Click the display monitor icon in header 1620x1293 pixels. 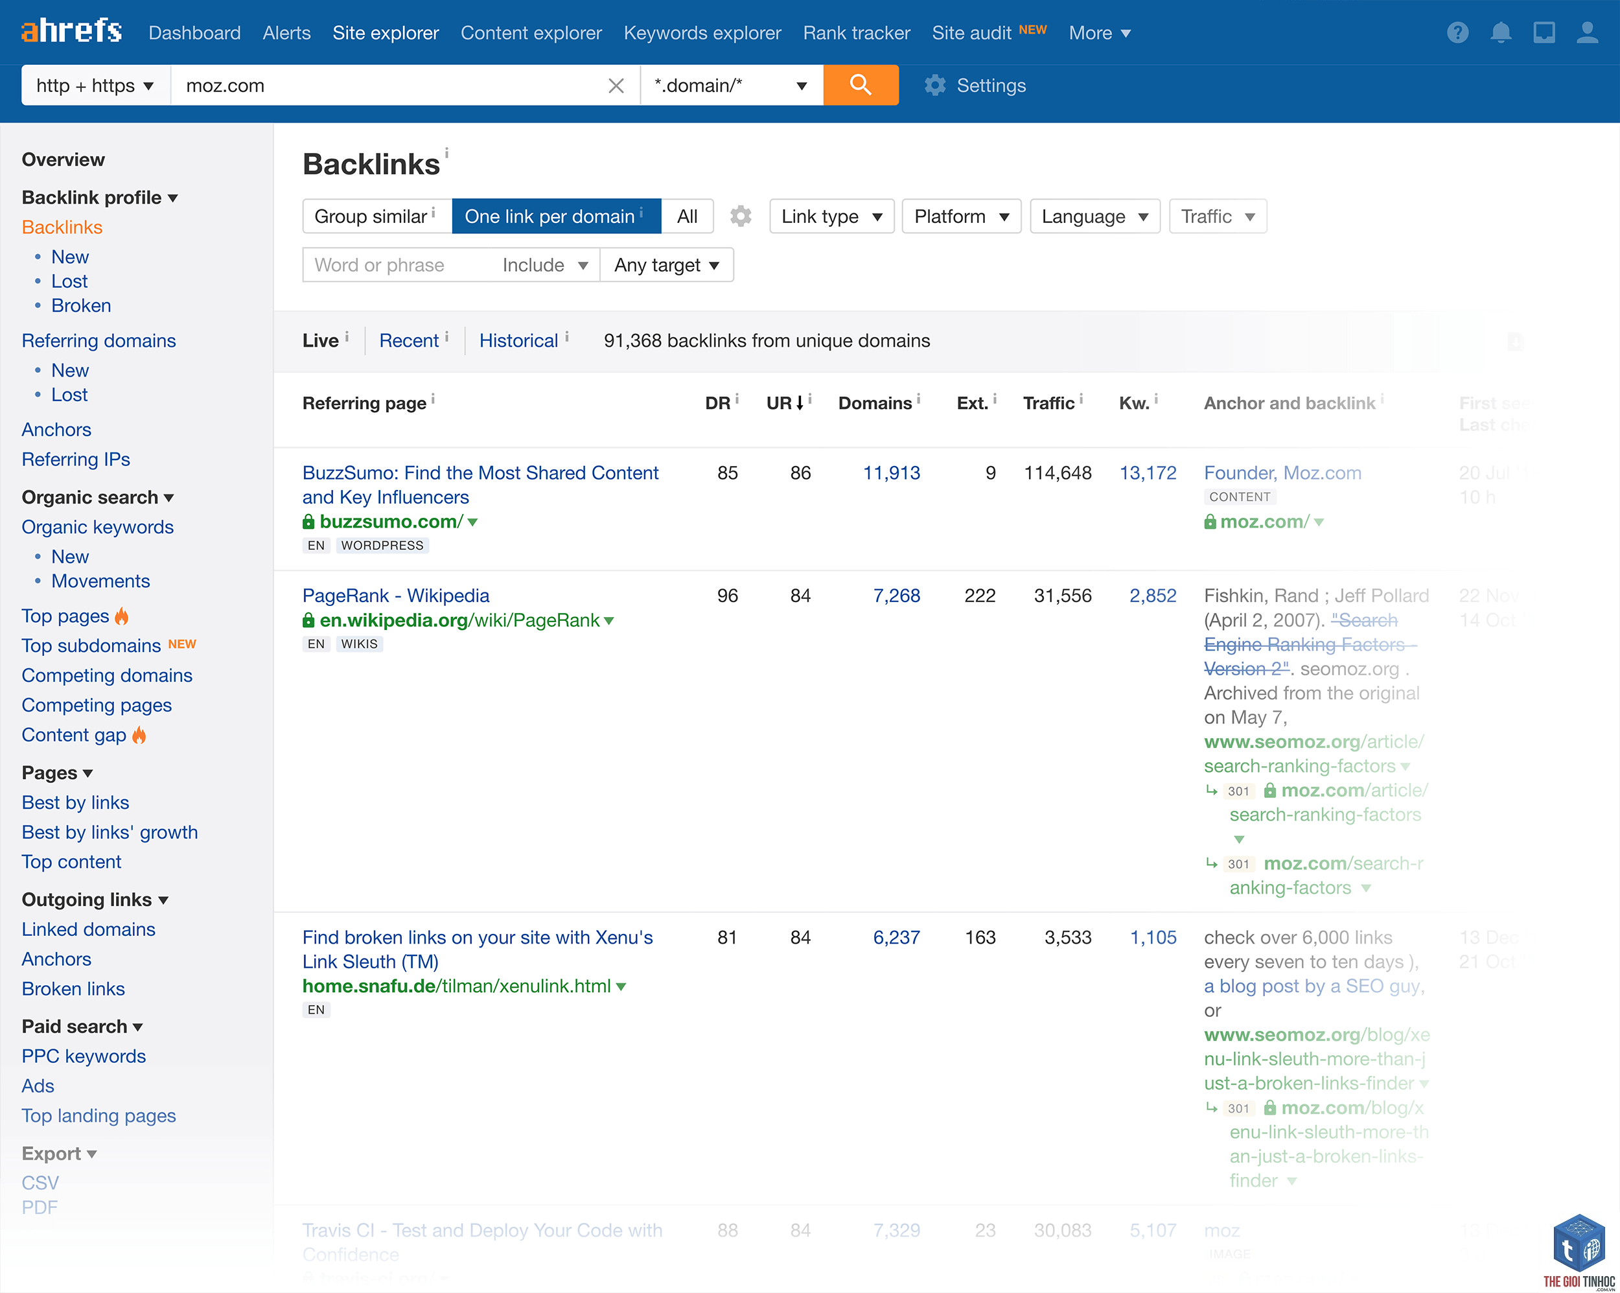tap(1544, 32)
